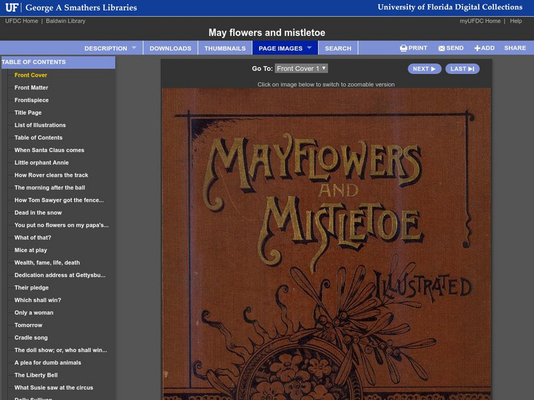Open the Go To page selector

302,69
